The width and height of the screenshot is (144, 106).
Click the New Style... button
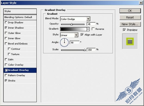click(x=130, y=24)
